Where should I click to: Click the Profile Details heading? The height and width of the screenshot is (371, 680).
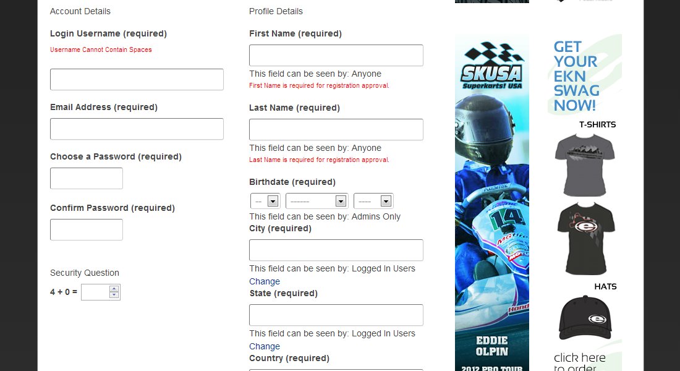[x=276, y=11]
